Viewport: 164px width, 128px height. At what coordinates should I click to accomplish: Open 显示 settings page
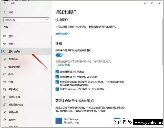click(x=26, y=36)
